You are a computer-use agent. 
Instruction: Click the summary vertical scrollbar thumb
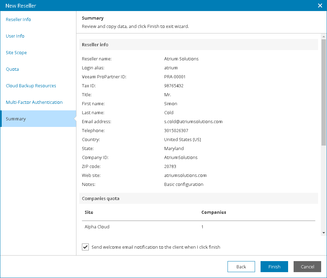(x=324, y=92)
